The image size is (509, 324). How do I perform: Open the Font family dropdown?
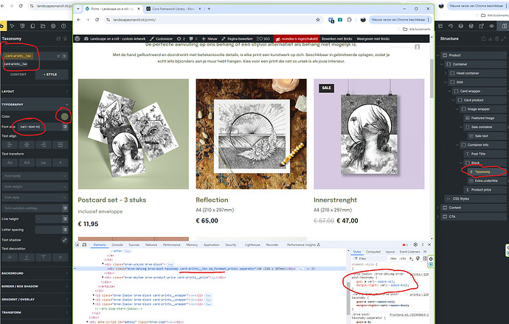pyautogui.click(x=35, y=176)
